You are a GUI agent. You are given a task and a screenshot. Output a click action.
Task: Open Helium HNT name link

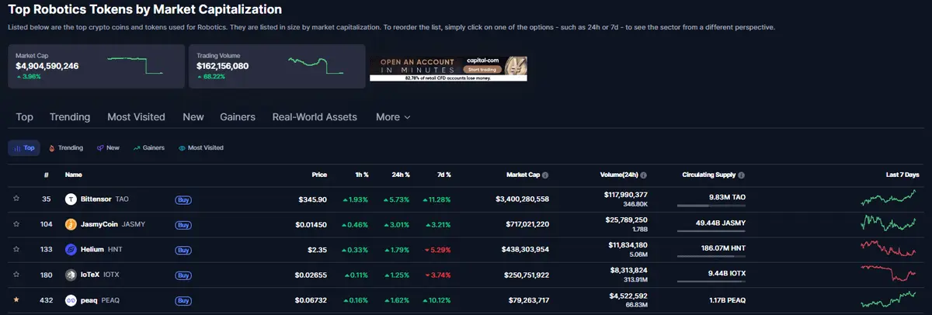[x=102, y=250]
